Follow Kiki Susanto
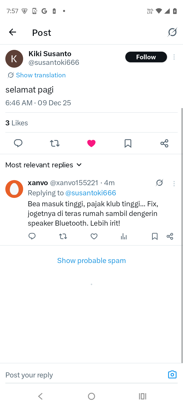Screen dimensions: 183x407 pyautogui.click(x=146, y=57)
